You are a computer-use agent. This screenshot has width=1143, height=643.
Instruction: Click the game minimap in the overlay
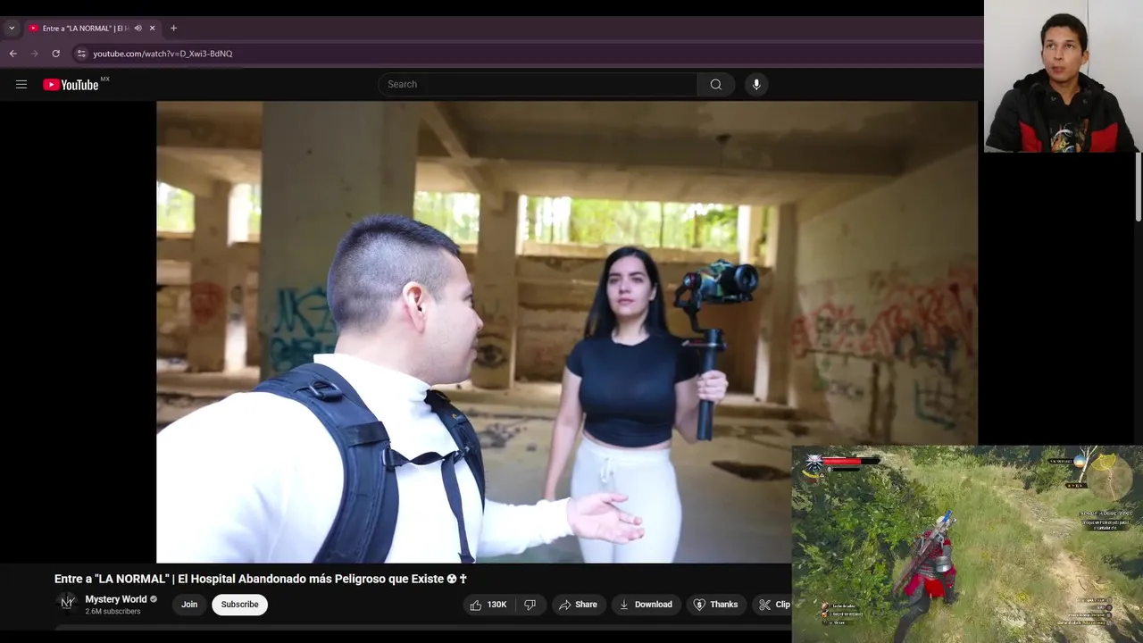pyautogui.click(x=1112, y=479)
